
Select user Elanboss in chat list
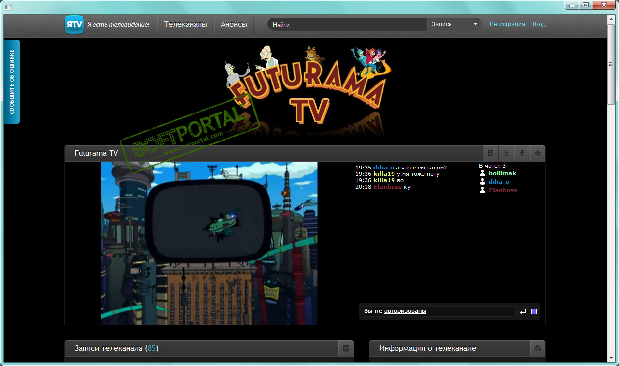click(503, 190)
